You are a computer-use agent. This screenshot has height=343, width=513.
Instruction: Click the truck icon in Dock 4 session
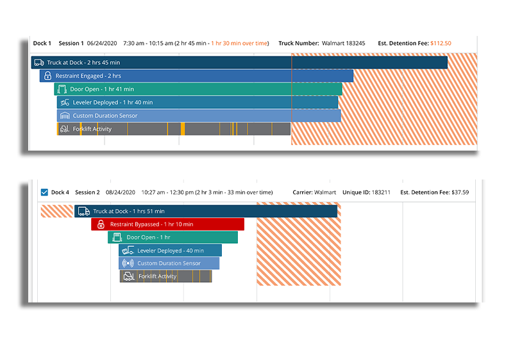pos(83,211)
